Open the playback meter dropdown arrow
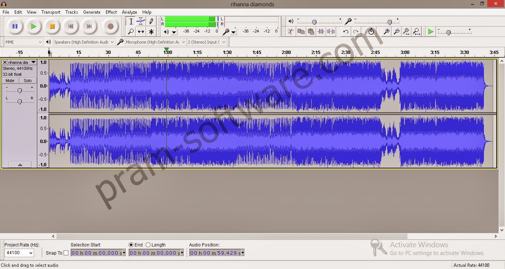 coord(174,33)
